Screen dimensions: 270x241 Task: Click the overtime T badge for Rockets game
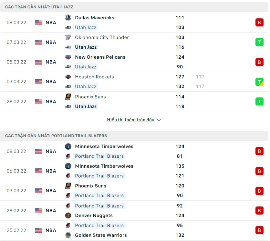pyautogui.click(x=259, y=82)
